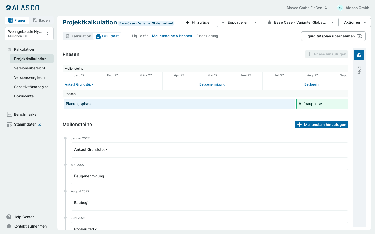
Task: Click the plus icon beside Hinzufügen
Action: (x=187, y=22)
